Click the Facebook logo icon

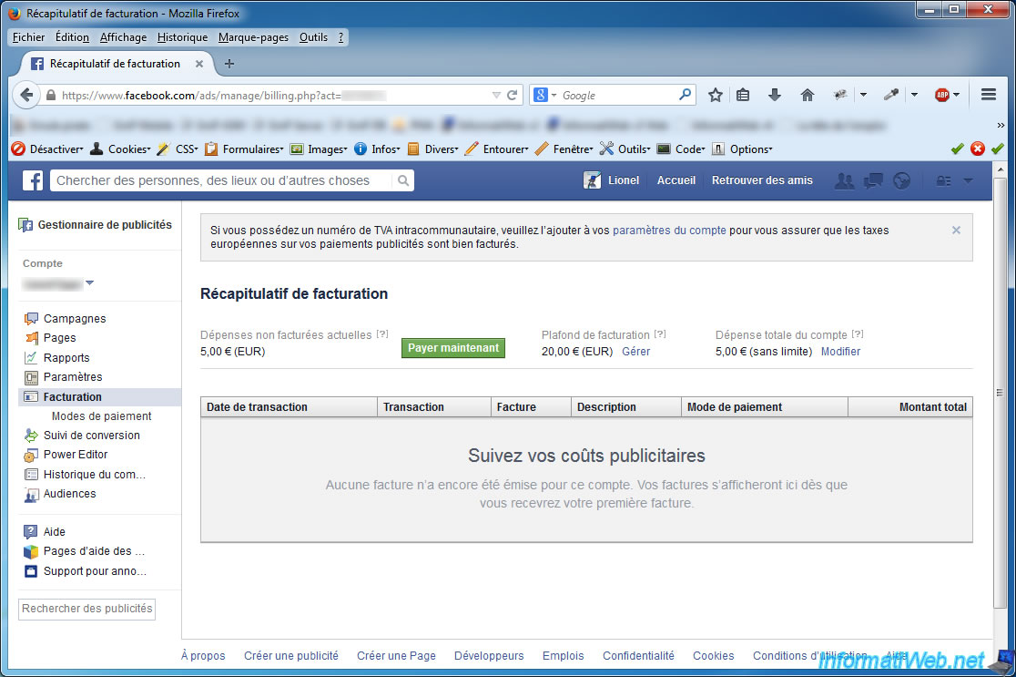tap(33, 180)
